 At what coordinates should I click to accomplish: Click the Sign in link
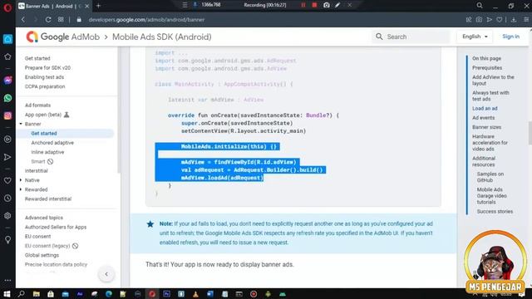coord(510,37)
